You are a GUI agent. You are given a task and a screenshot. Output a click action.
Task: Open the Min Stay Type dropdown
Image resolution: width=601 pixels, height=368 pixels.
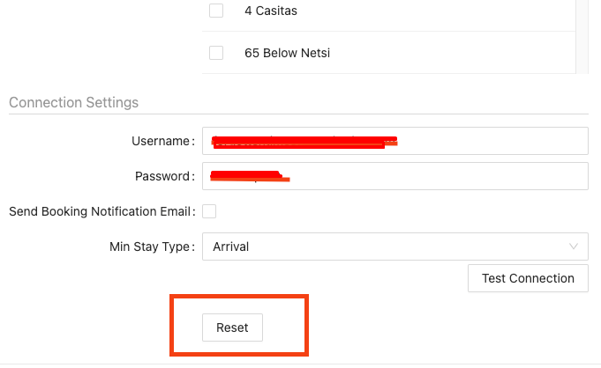tap(395, 247)
